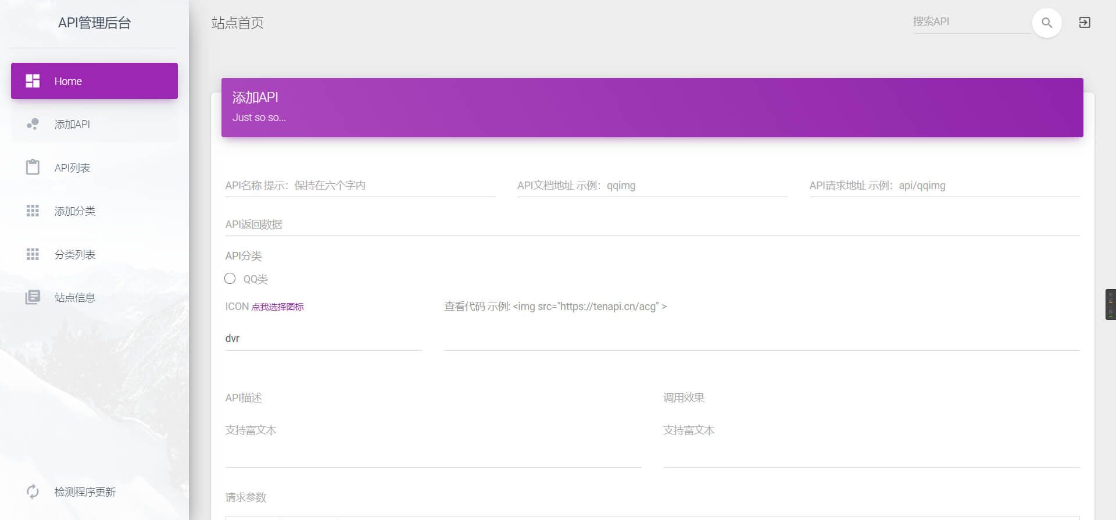
Task: Click the API返回数据 input field
Action: 652,225
